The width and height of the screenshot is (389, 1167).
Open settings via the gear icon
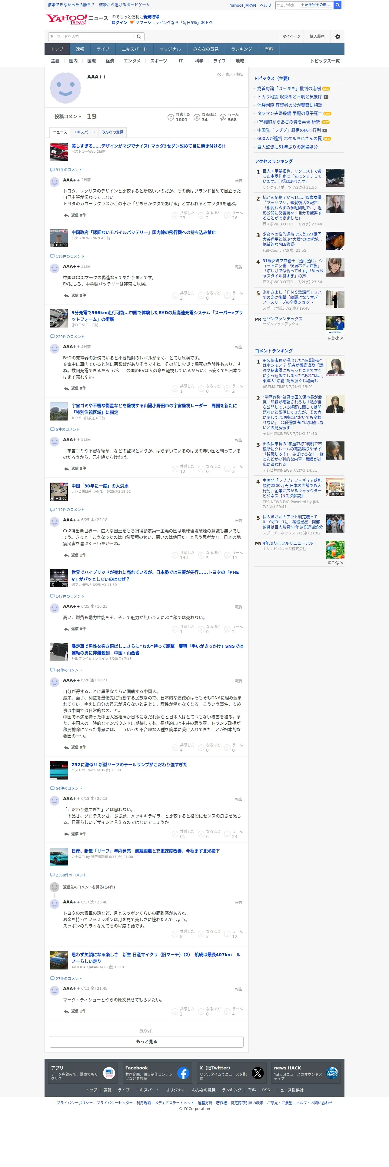coord(337,37)
